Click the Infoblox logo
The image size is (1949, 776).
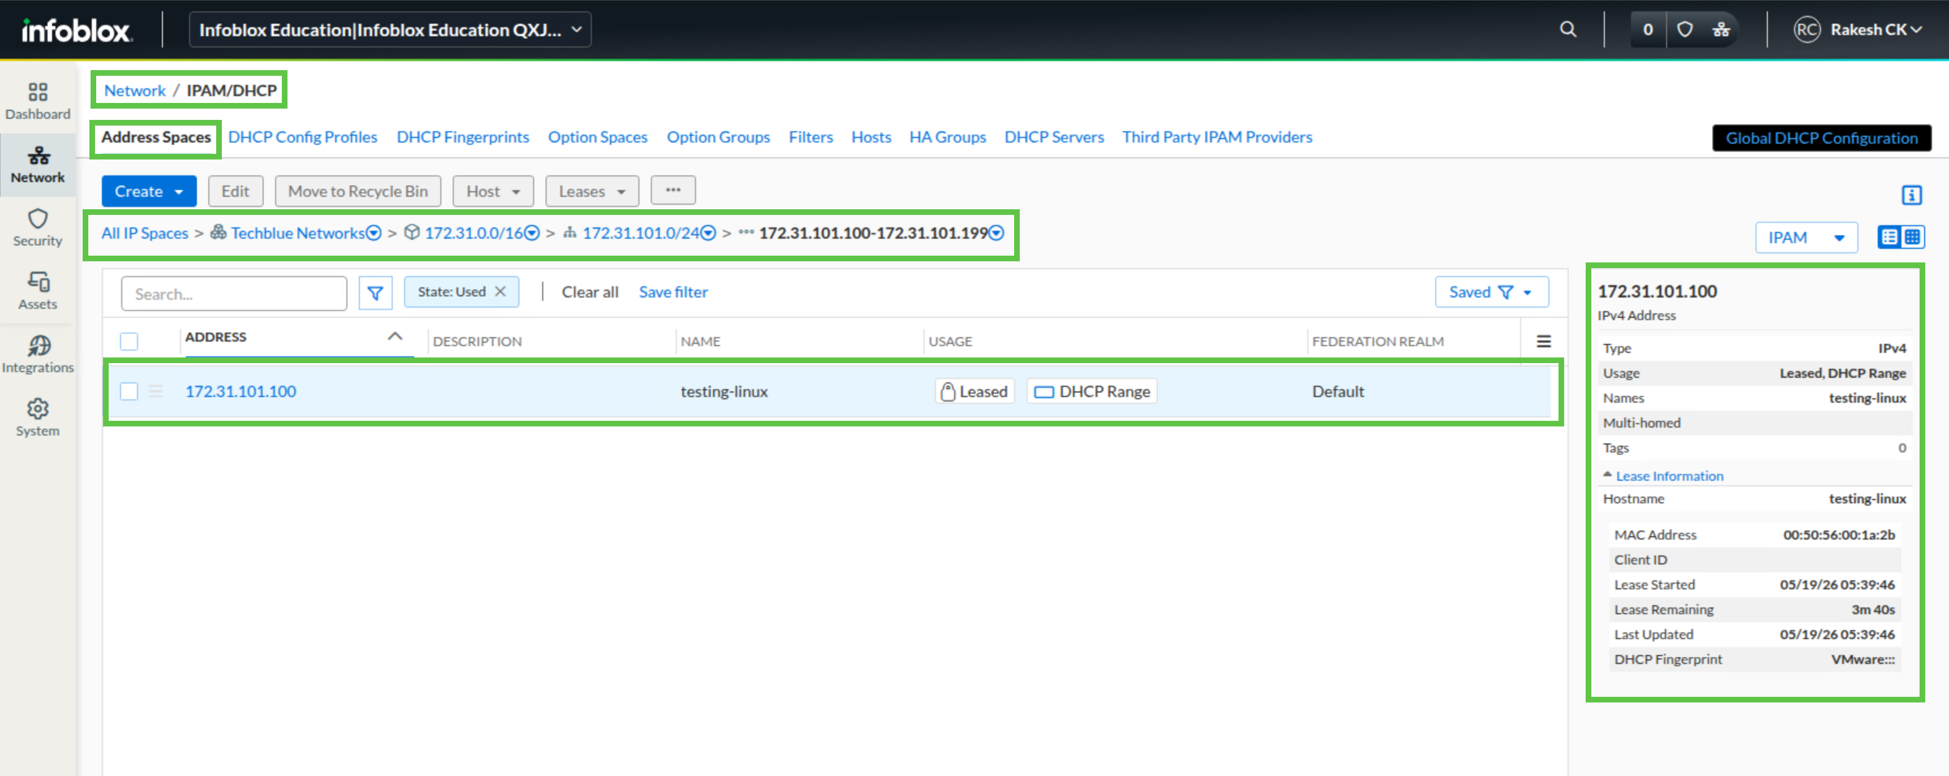click(x=76, y=30)
